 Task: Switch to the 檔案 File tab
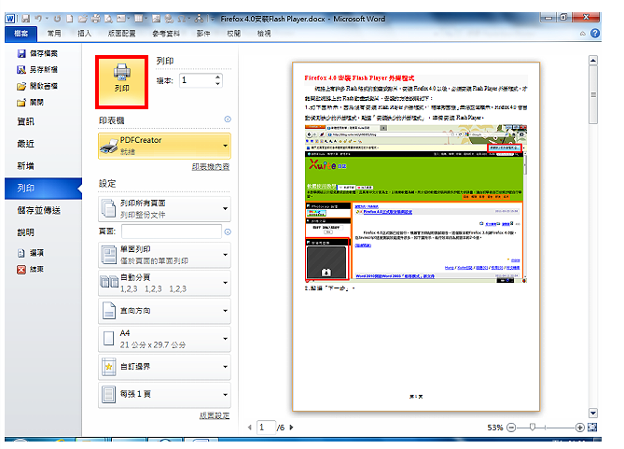pyautogui.click(x=21, y=34)
